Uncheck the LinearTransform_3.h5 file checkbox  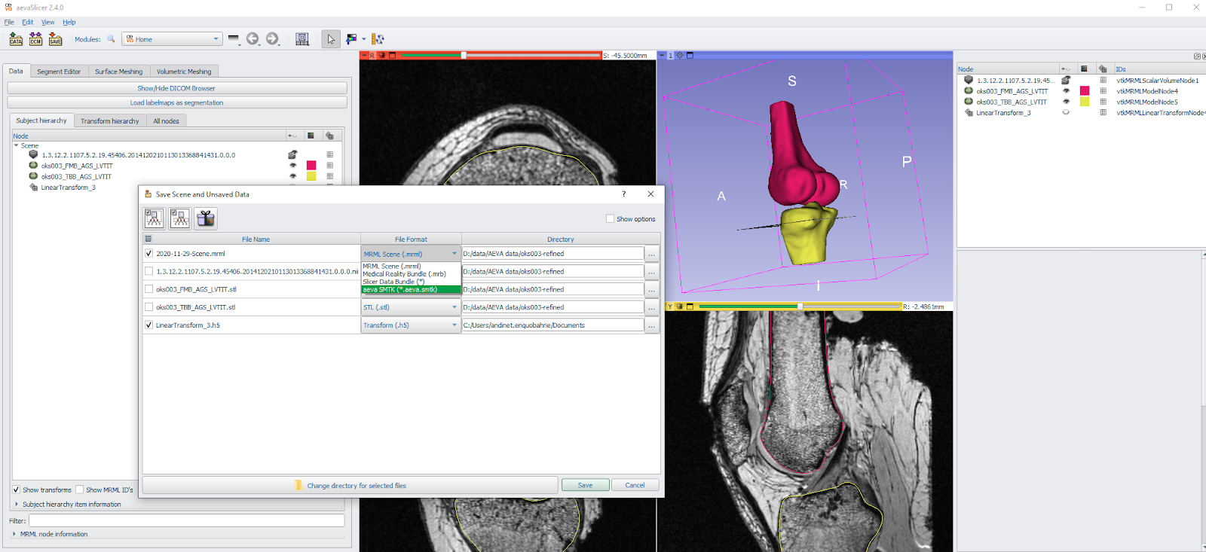coord(148,325)
